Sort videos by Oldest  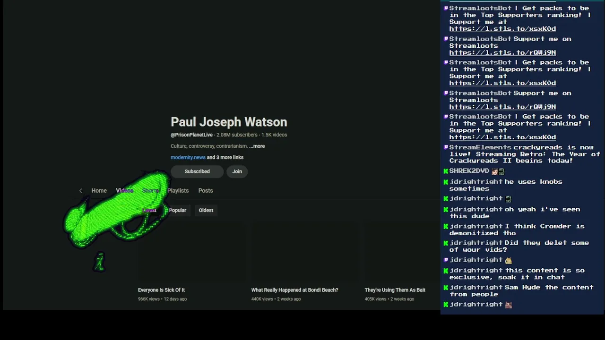[206, 210]
